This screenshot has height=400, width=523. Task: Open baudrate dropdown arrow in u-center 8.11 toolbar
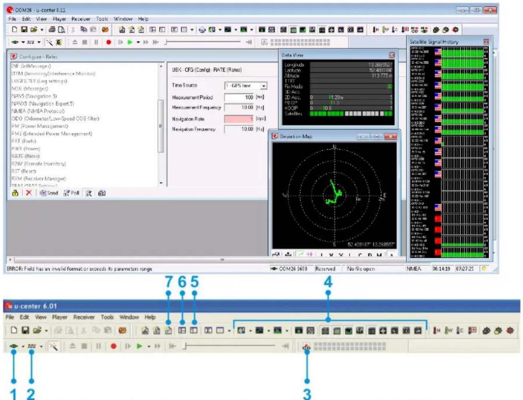[x=39, y=42]
